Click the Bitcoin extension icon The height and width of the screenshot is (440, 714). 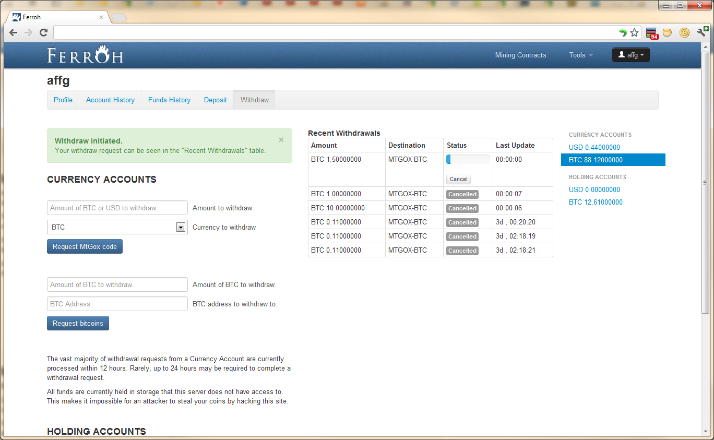click(x=684, y=33)
